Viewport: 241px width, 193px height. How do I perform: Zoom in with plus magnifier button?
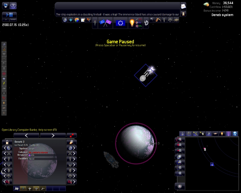pyautogui.click(x=179, y=145)
